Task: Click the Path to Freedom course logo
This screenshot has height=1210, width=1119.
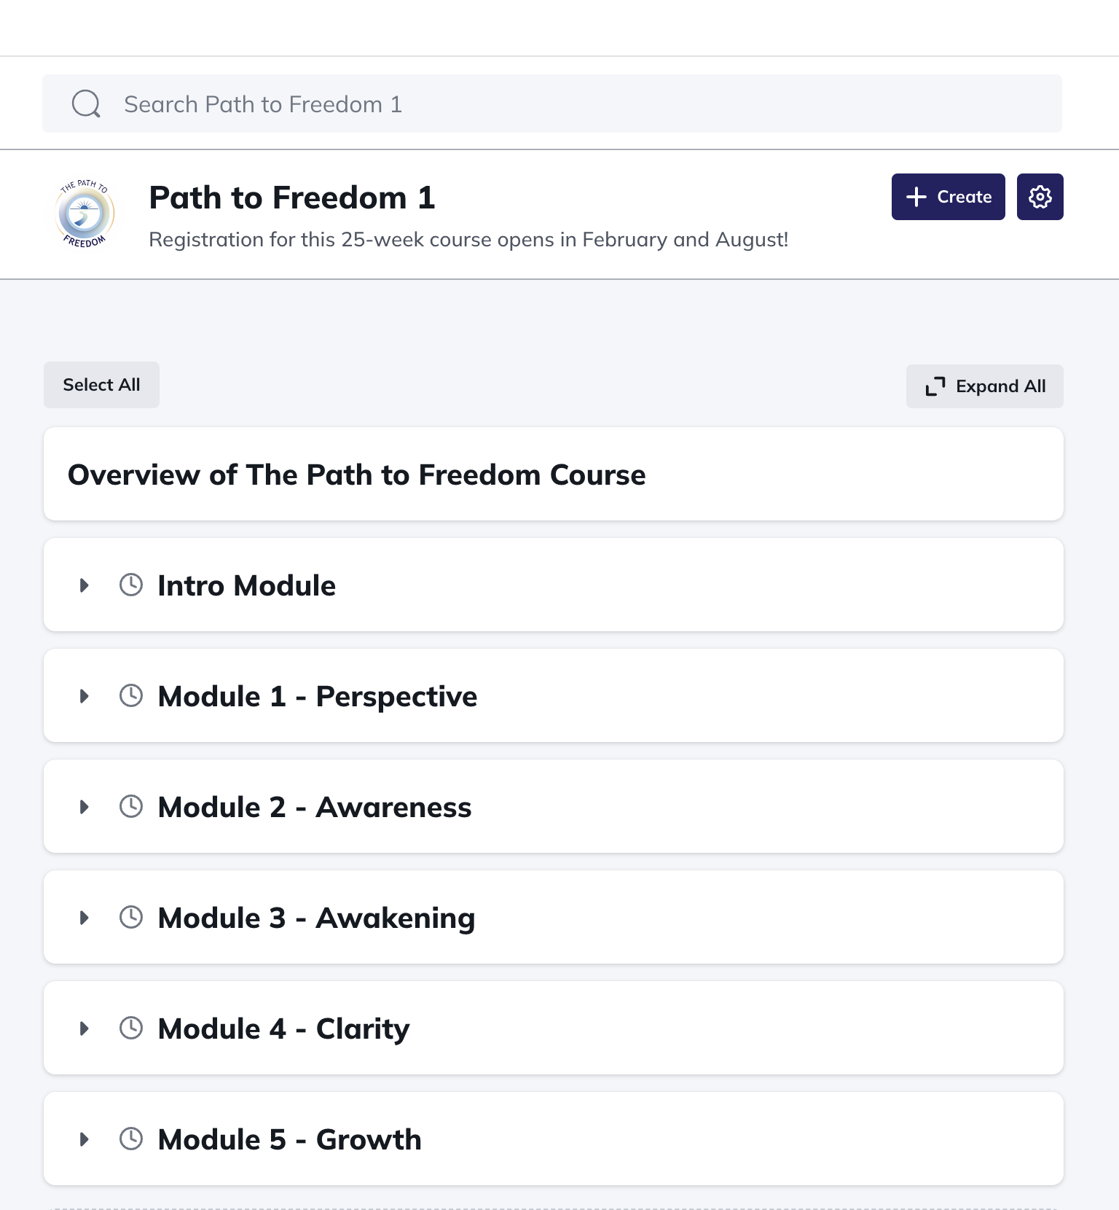Action: coord(85,214)
